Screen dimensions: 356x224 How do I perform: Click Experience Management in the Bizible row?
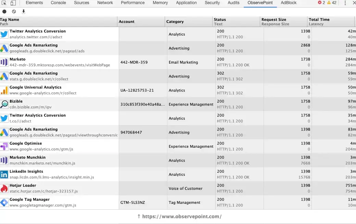click(191, 104)
